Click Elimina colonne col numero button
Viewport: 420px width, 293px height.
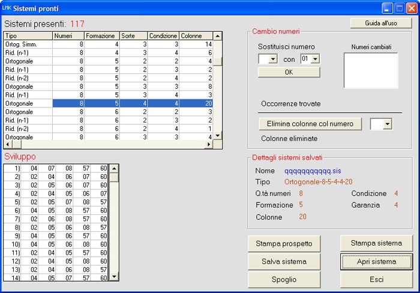point(310,124)
